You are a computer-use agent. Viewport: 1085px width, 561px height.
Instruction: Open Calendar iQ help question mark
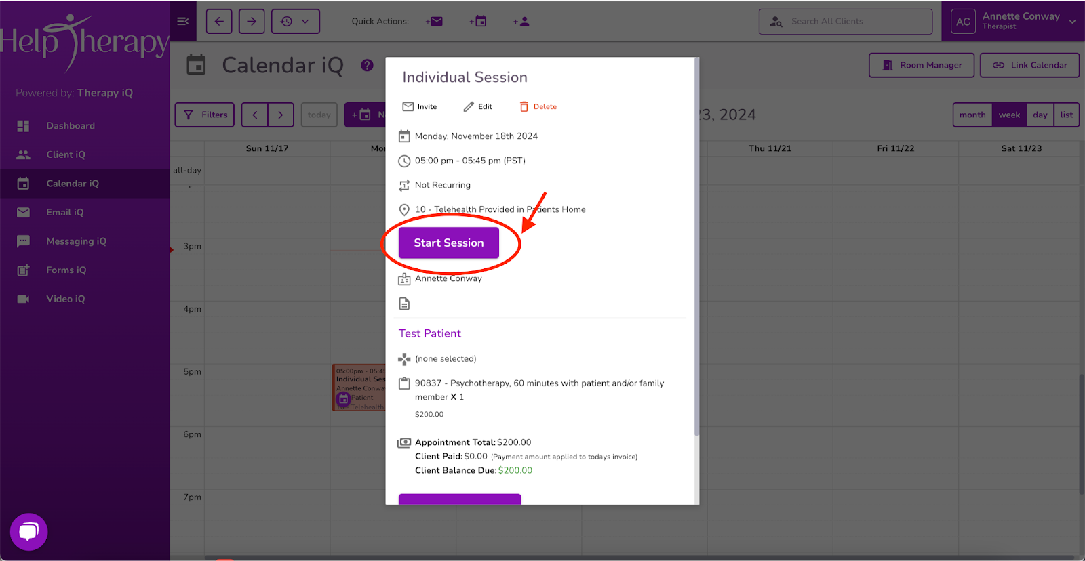367,65
